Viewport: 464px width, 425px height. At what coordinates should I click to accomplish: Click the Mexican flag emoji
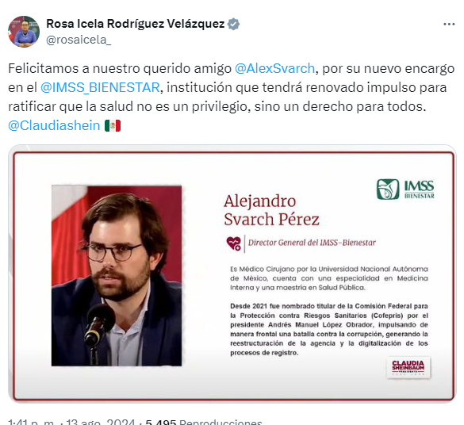pyautogui.click(x=113, y=125)
